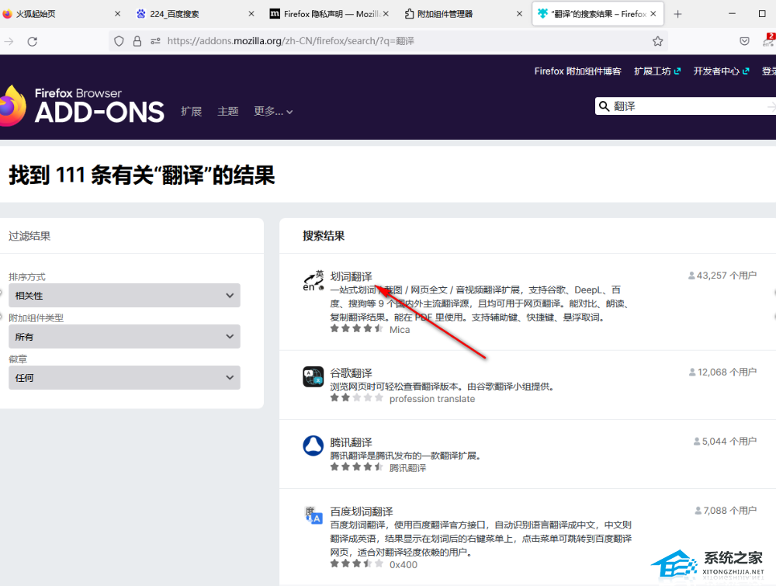The image size is (776, 586).
Task: Open the 划词翻译 result title
Action: click(x=351, y=276)
